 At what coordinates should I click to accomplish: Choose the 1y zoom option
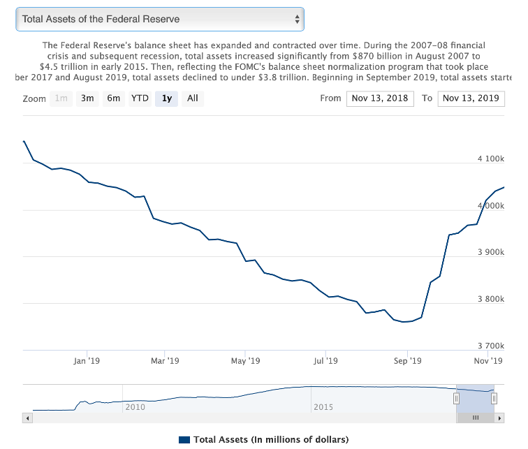pos(166,98)
